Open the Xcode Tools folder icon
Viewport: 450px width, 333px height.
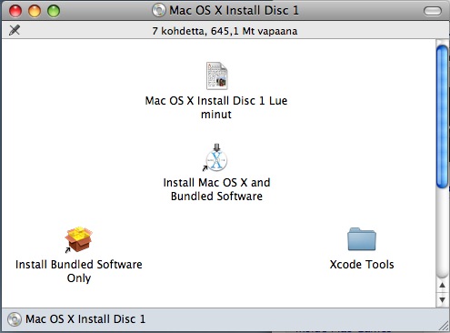(x=362, y=239)
